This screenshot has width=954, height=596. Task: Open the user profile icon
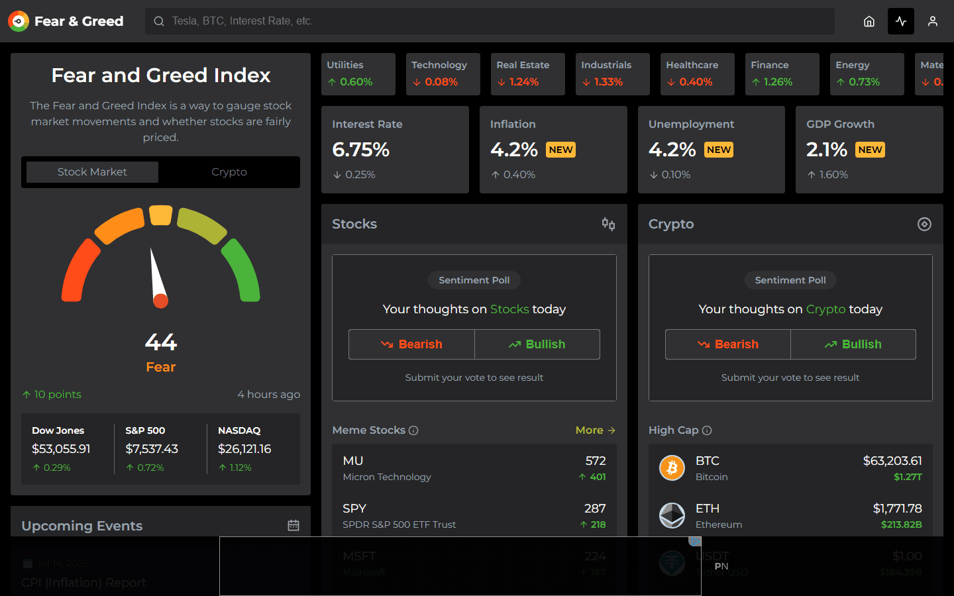pos(933,21)
